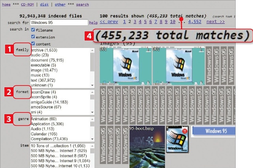Go to results page 8
Screen dimensions: 253x168
point(161,22)
